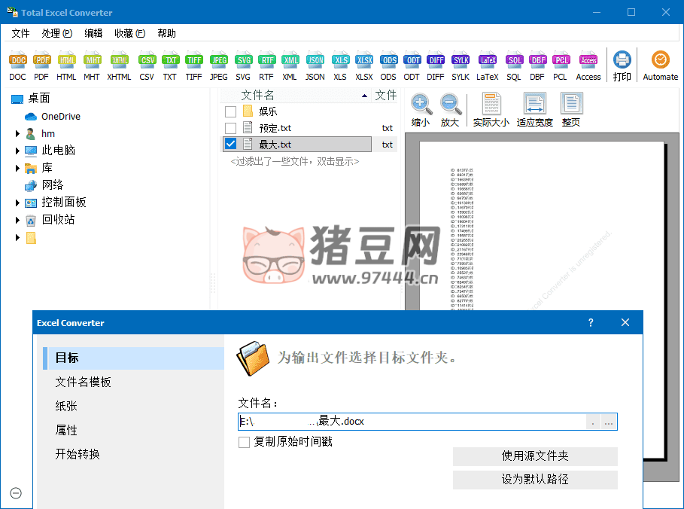Uncheck the 最大.txt file checkbox

(231, 145)
